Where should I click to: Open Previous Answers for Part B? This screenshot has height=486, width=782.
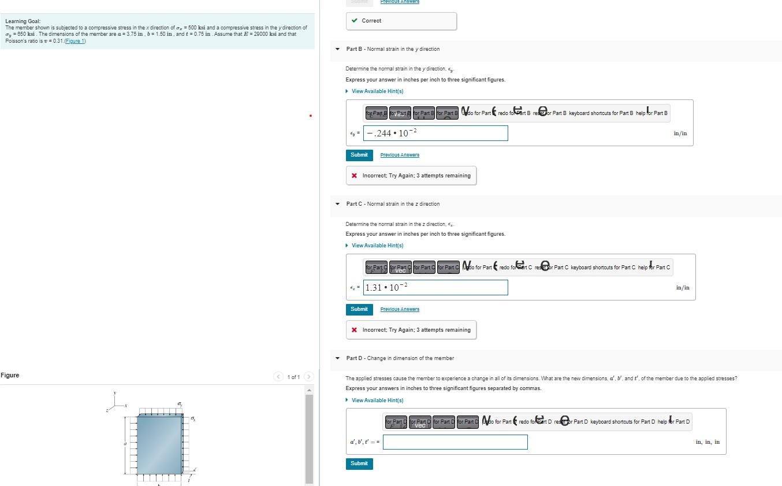point(400,155)
